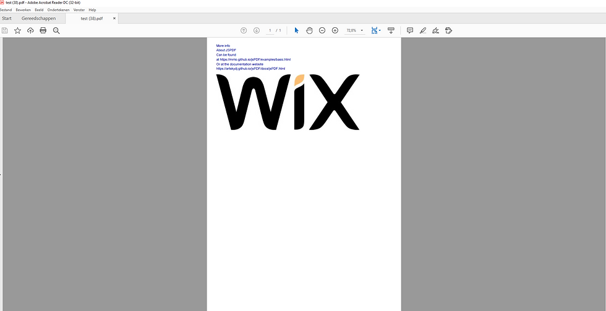This screenshot has height=311, width=606.
Task: Click the current page number field
Action: [x=270, y=30]
